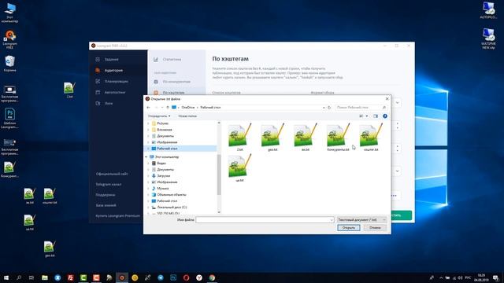Open the Упорядочить dropdown menu
Viewport: 504px width, 283px height.
[x=159, y=116]
